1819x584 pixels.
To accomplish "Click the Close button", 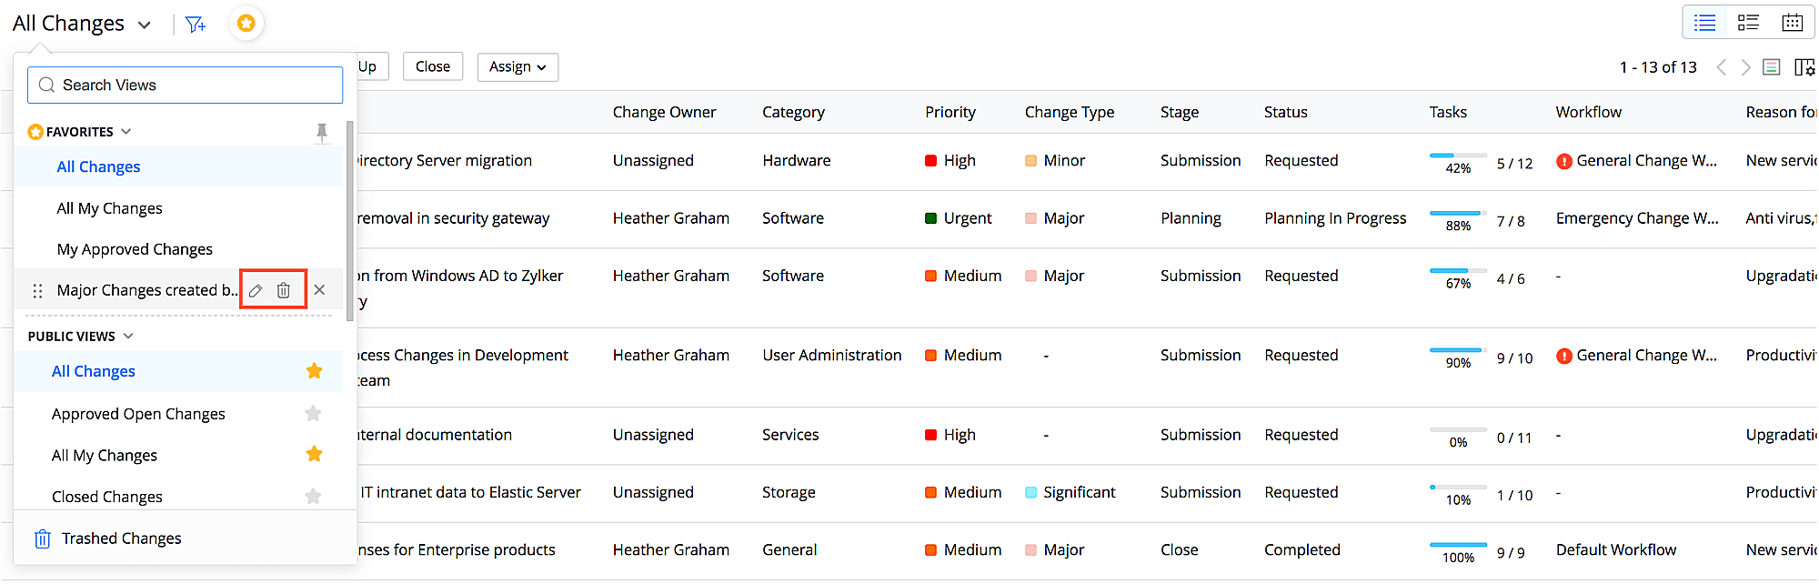I will [x=433, y=66].
